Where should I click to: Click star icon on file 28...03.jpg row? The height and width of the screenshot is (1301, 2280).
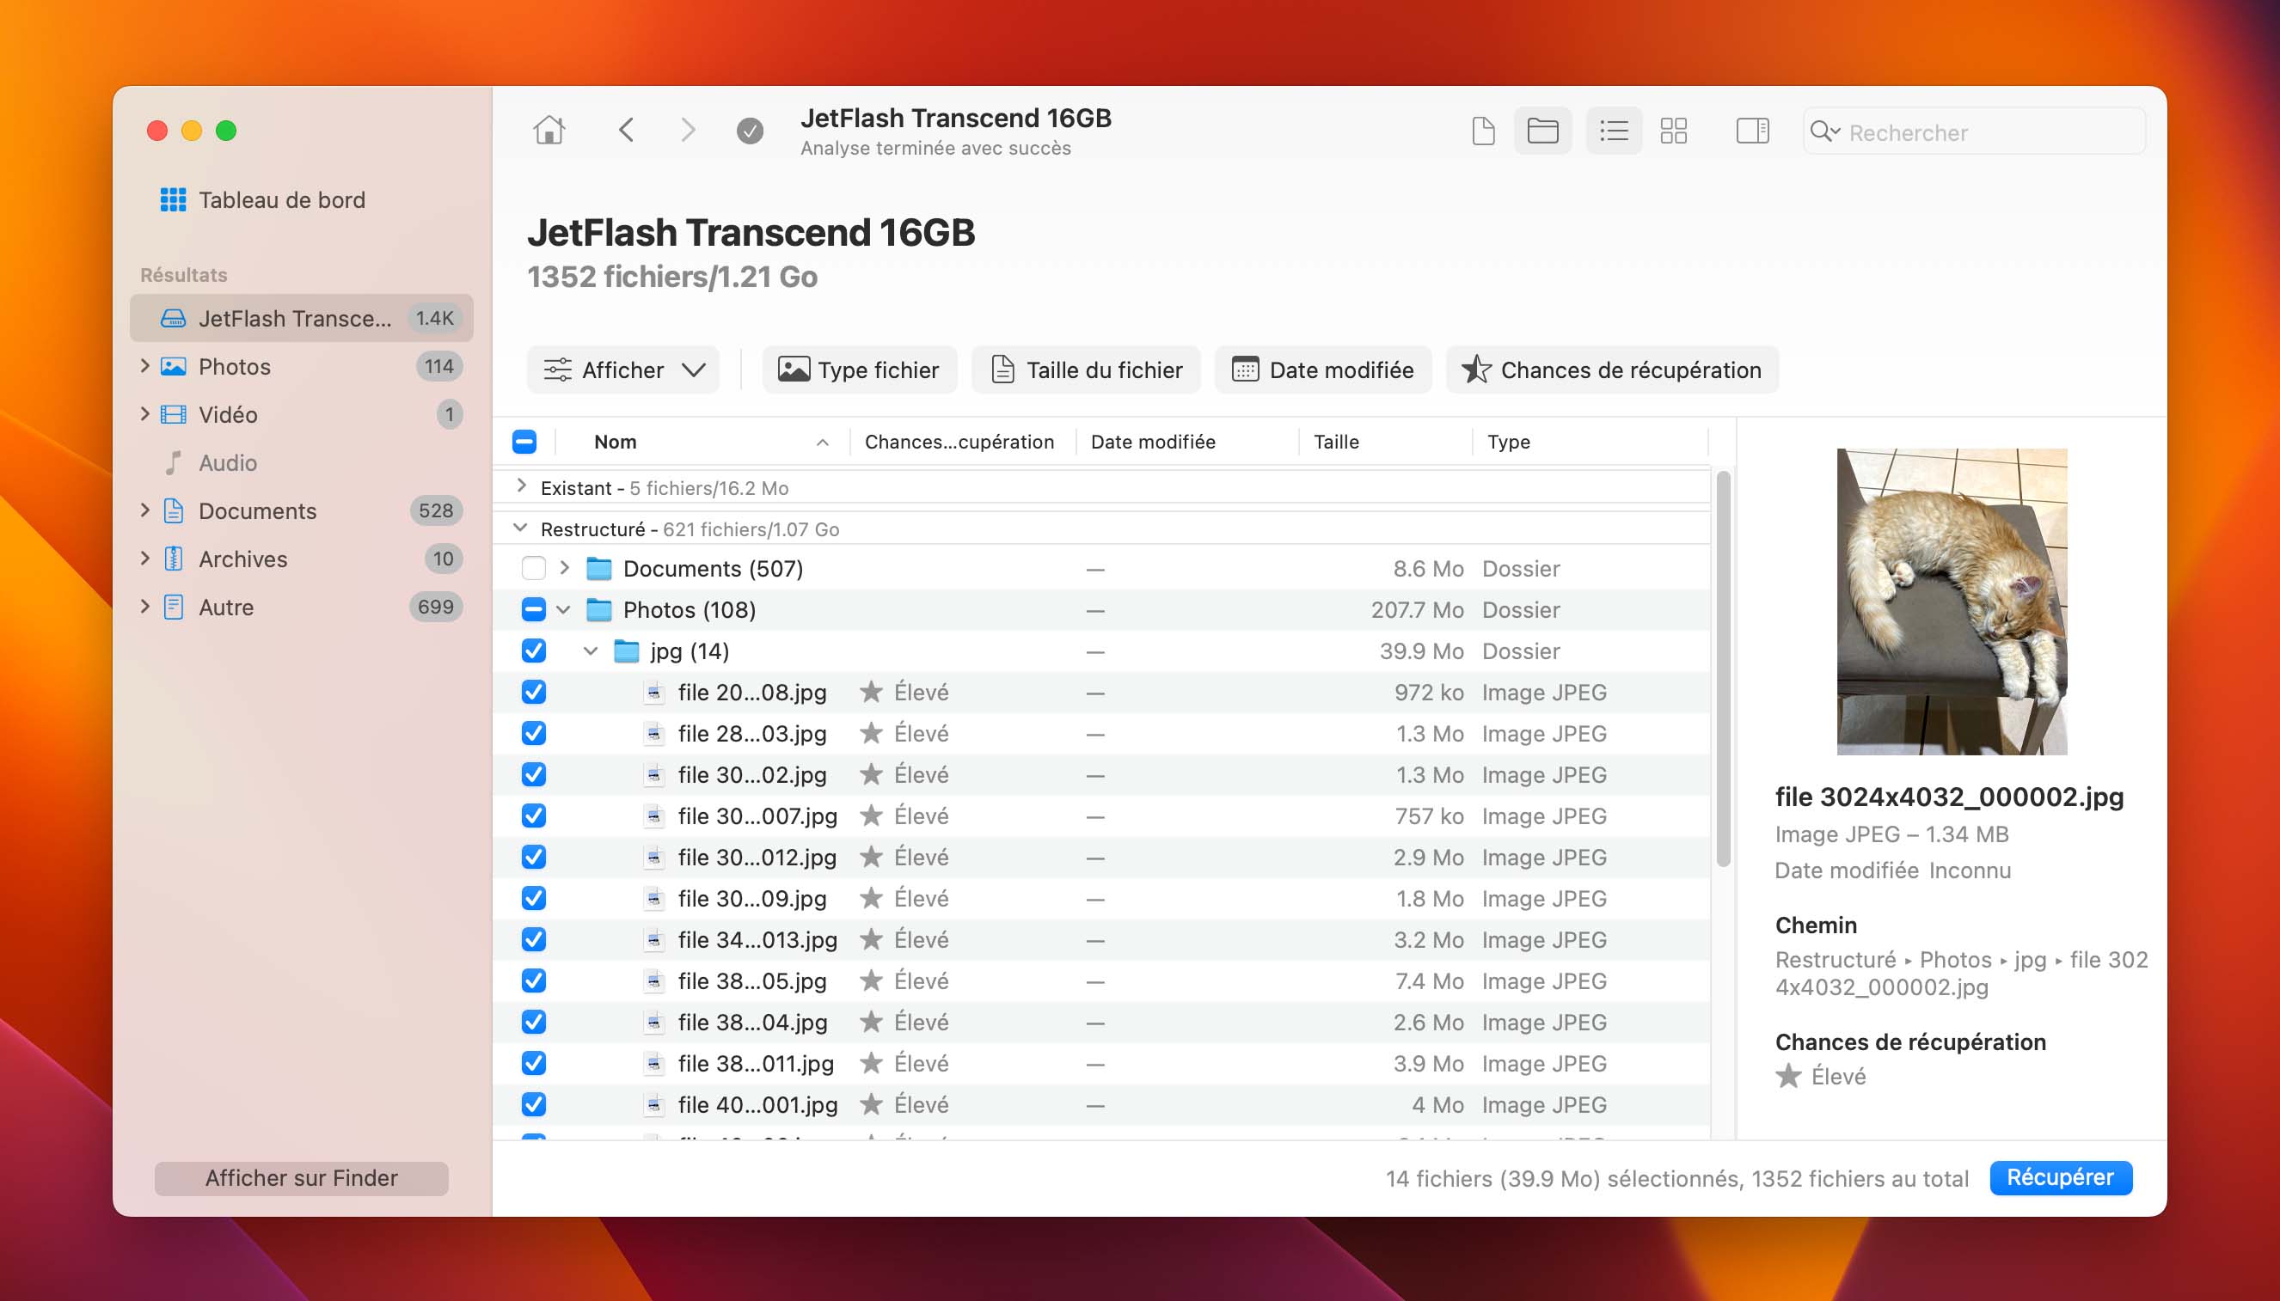coord(871,734)
